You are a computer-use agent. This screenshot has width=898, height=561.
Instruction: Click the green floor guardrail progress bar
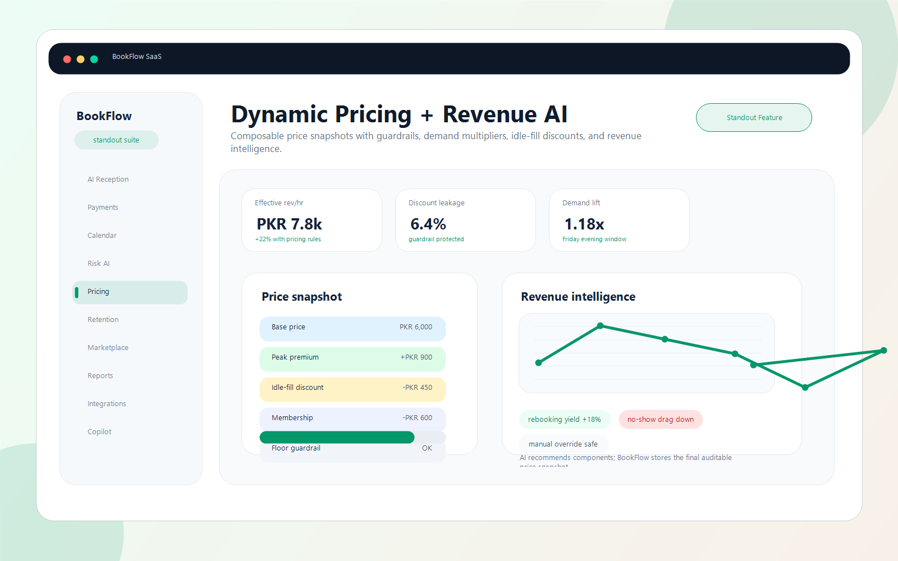pyautogui.click(x=337, y=438)
